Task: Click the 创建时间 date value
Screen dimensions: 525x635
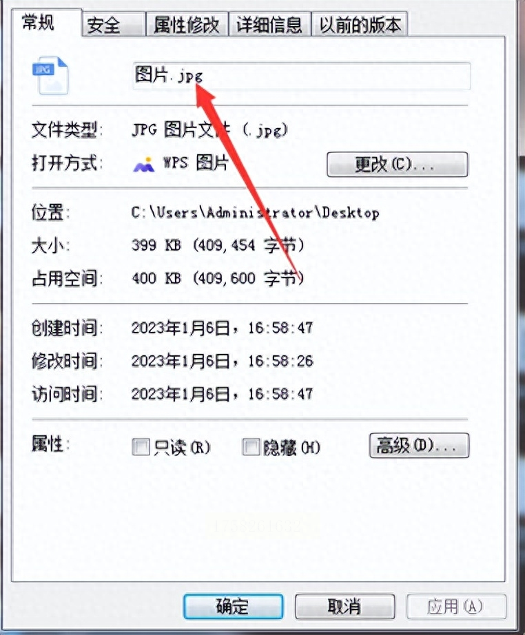Action: [223, 328]
